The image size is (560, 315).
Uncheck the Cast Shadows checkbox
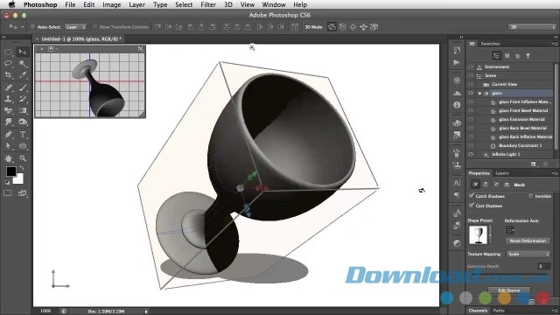[472, 206]
